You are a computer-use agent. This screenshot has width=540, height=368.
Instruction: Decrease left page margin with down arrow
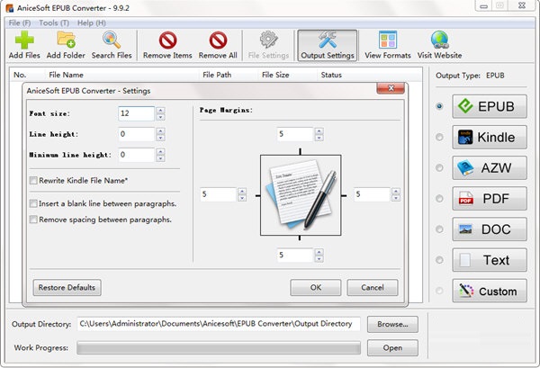(x=242, y=198)
